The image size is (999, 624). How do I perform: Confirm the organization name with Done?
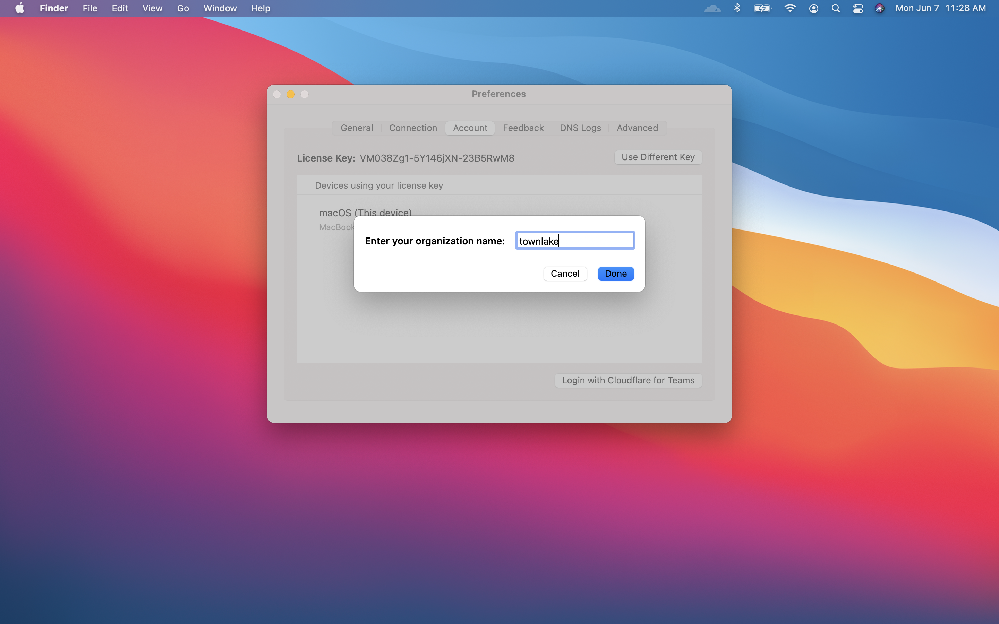(x=615, y=274)
